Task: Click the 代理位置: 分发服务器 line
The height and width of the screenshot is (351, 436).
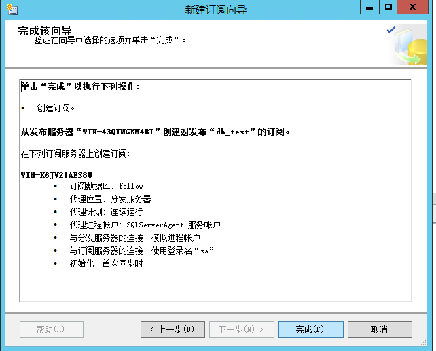Action: pos(111,199)
